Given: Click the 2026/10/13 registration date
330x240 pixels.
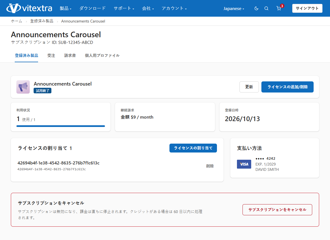Looking at the screenshot, I should tap(242, 119).
